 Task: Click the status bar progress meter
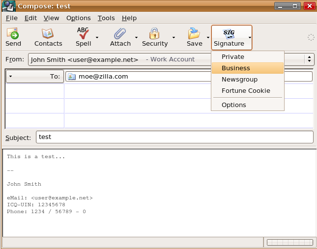[288, 242]
